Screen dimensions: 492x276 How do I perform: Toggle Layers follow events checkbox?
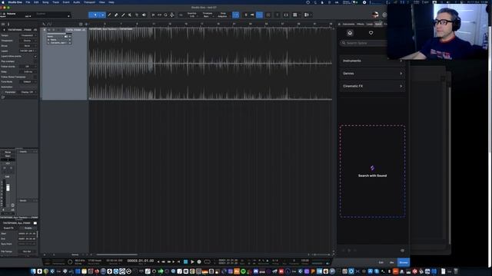coord(35,56)
